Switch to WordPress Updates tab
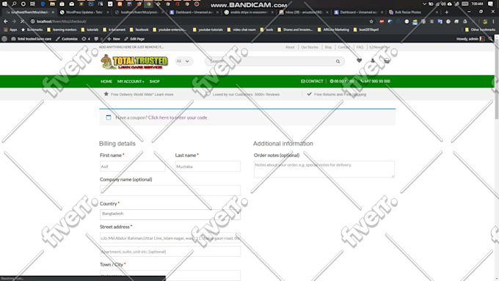499x281 pixels. tap(84, 12)
